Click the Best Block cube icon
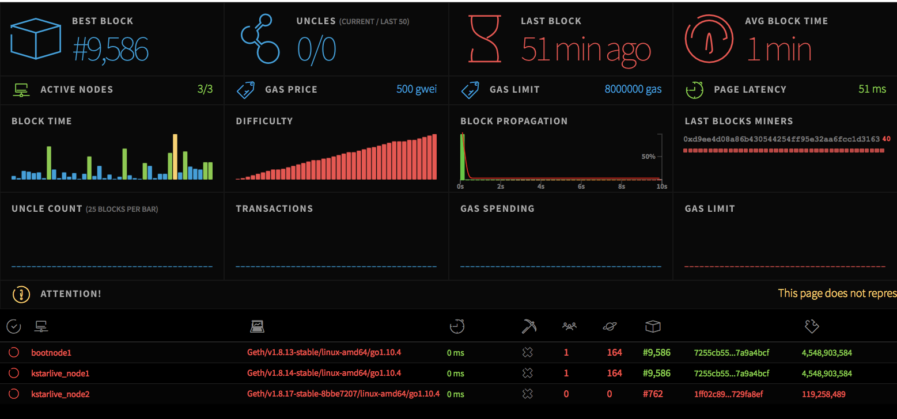The height and width of the screenshot is (419, 897). click(x=36, y=39)
